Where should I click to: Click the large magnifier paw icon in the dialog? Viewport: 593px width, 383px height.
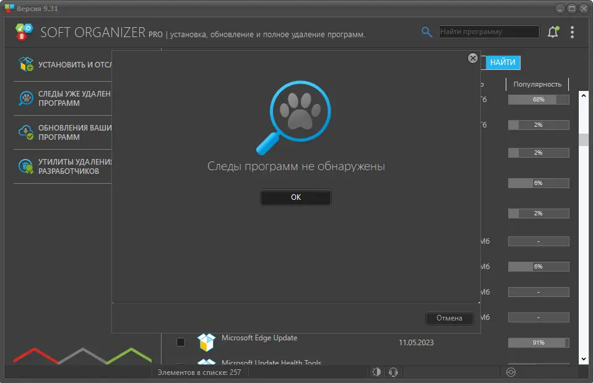click(x=294, y=117)
